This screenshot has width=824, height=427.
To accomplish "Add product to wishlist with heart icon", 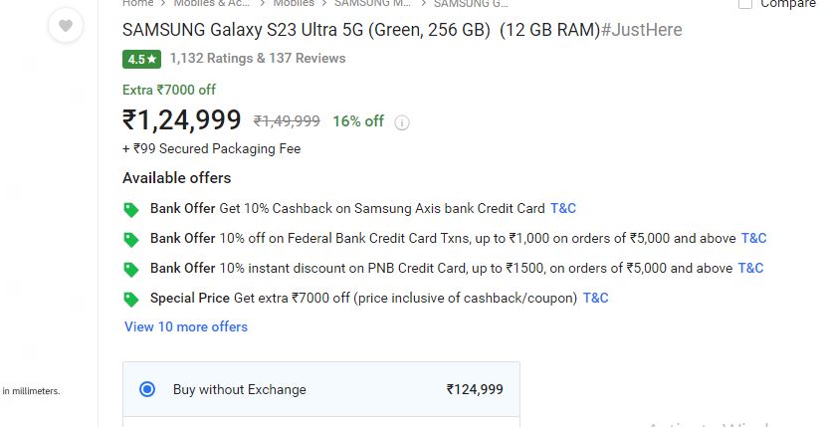I will [x=65, y=25].
